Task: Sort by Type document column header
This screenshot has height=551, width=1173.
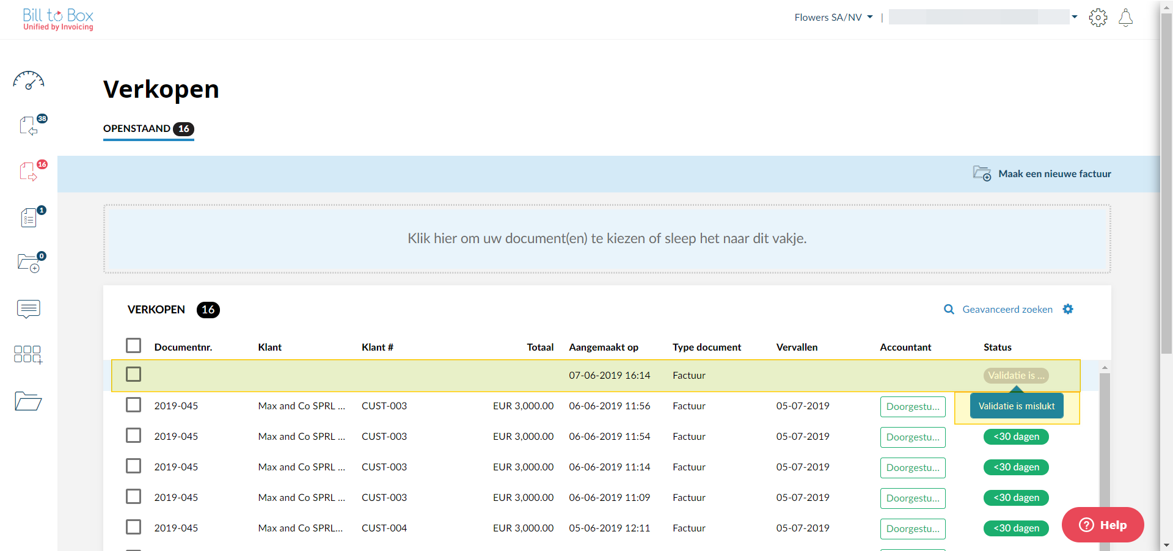Action: coord(707,348)
